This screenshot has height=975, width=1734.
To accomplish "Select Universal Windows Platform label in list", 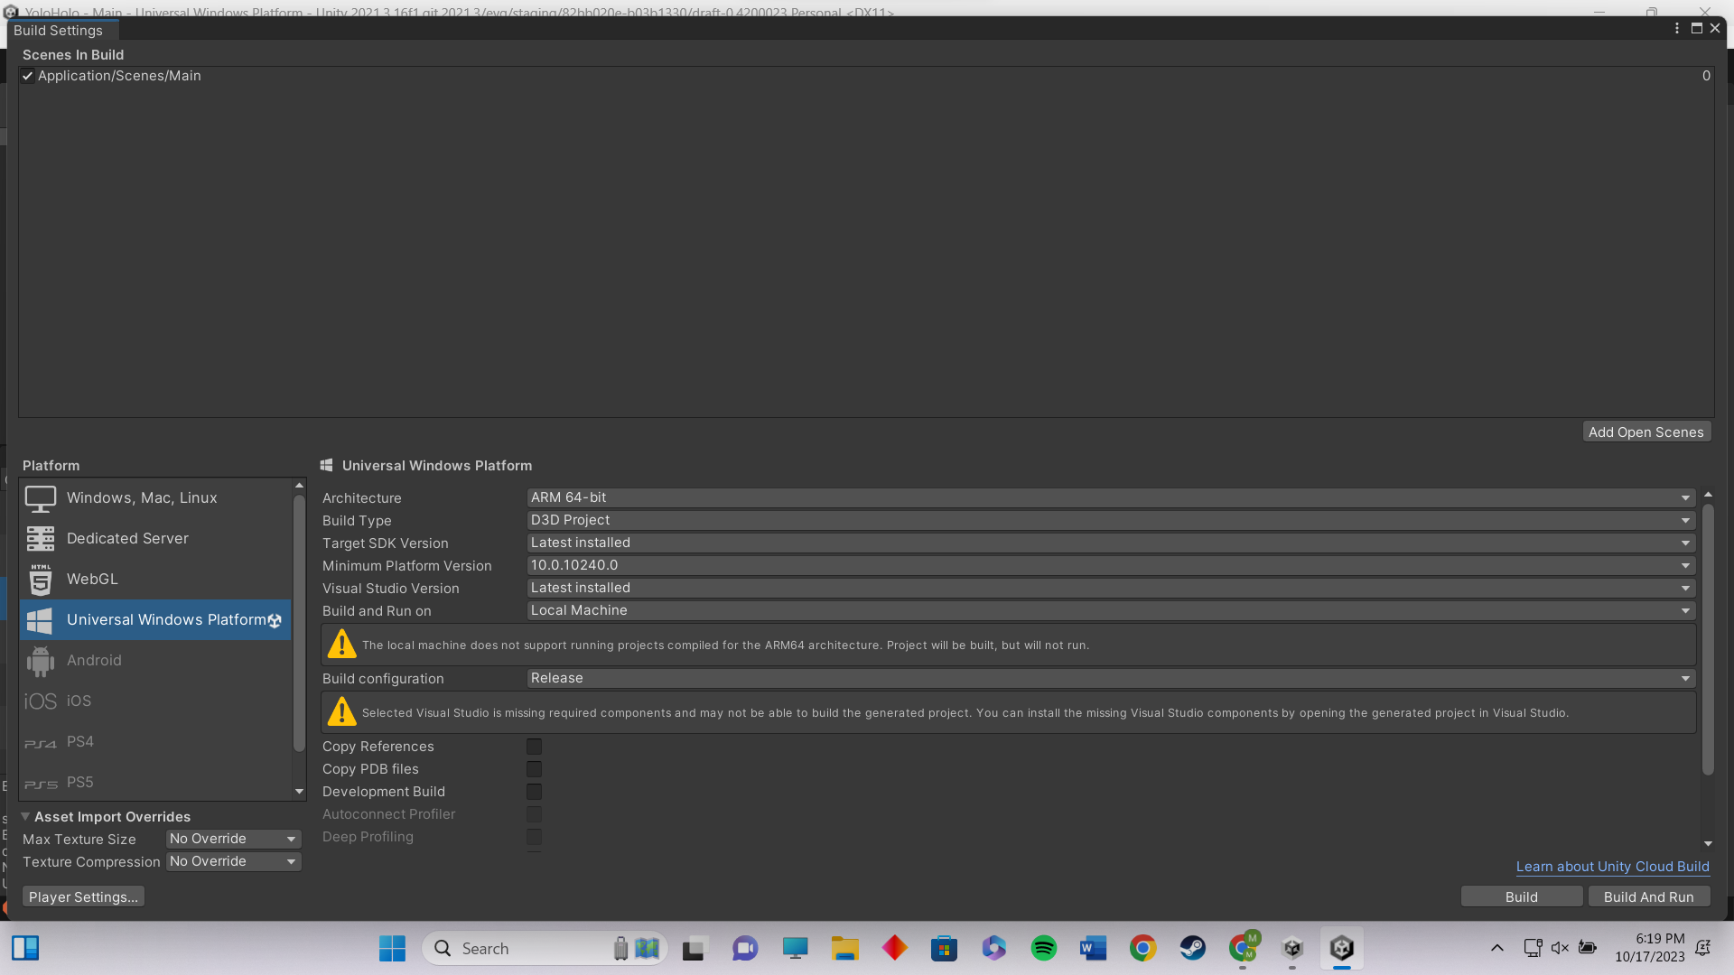I will [x=166, y=620].
